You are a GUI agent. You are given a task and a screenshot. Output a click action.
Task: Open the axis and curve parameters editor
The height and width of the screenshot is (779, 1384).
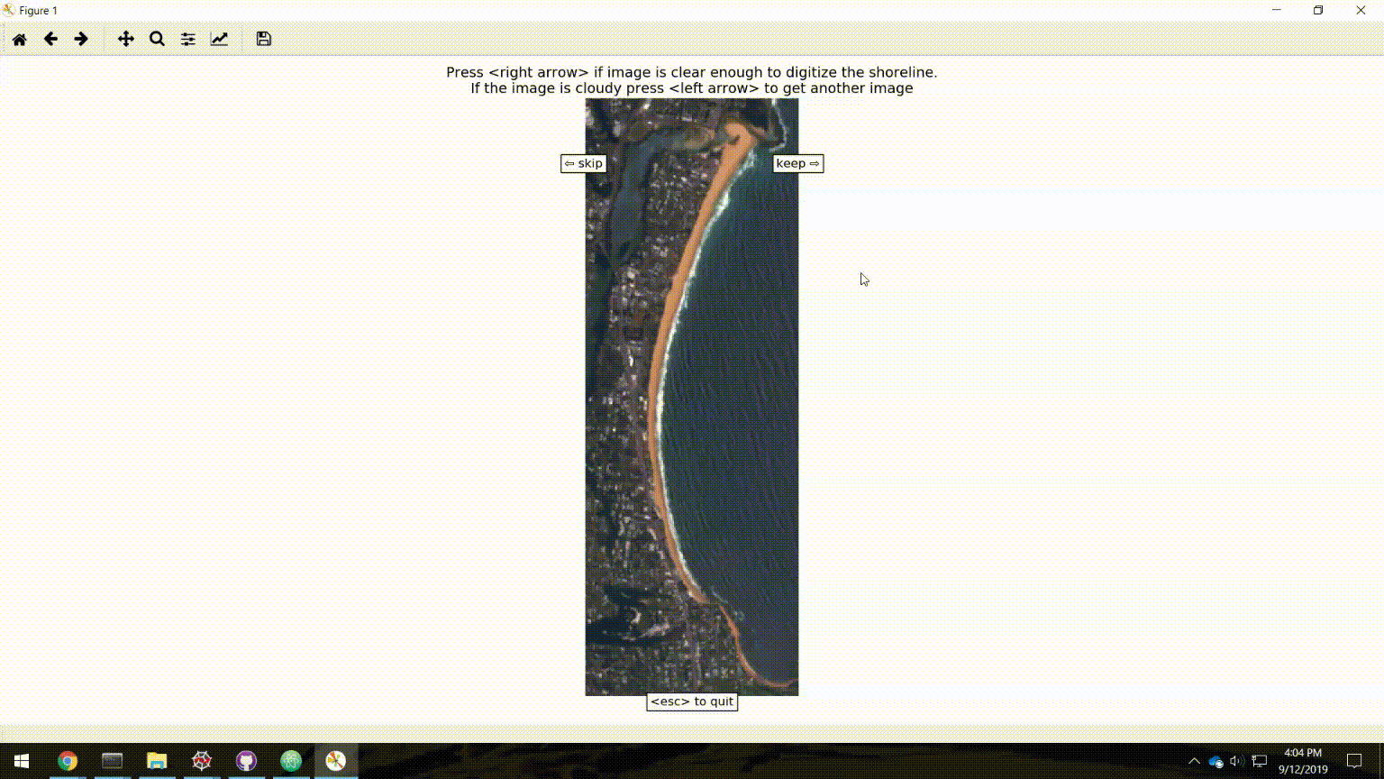[219, 39]
